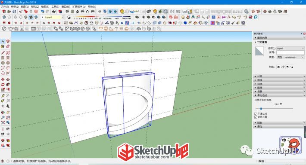Viewport: 306px width, 165px height.
Task: Select the arrow Select tool
Action: click(3, 41)
